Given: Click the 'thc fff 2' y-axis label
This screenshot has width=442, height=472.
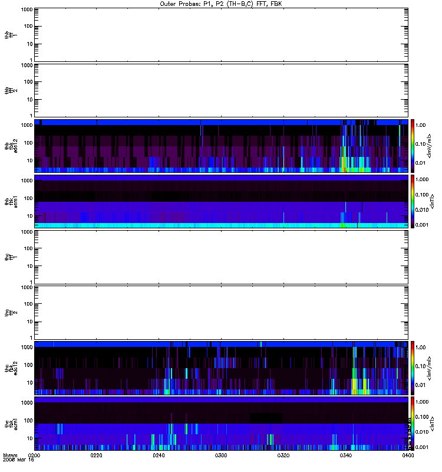Looking at the screenshot, I should 11,313.
